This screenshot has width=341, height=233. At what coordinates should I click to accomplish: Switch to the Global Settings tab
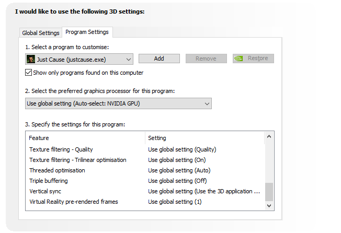[x=41, y=33]
